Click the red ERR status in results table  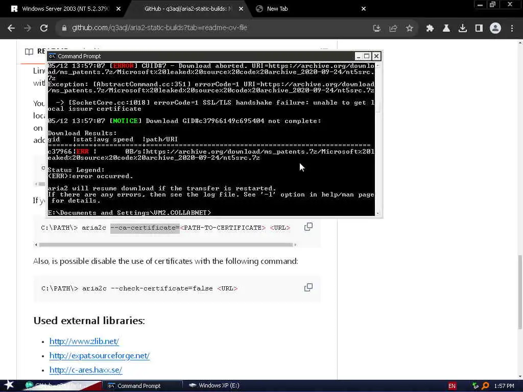83,151
